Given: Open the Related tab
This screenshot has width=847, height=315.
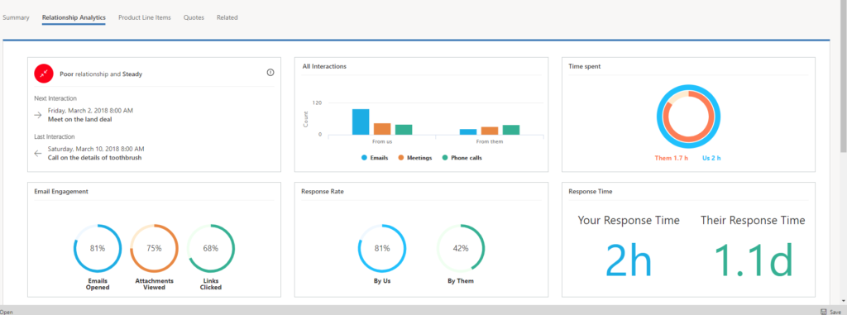Looking at the screenshot, I should click(227, 17).
